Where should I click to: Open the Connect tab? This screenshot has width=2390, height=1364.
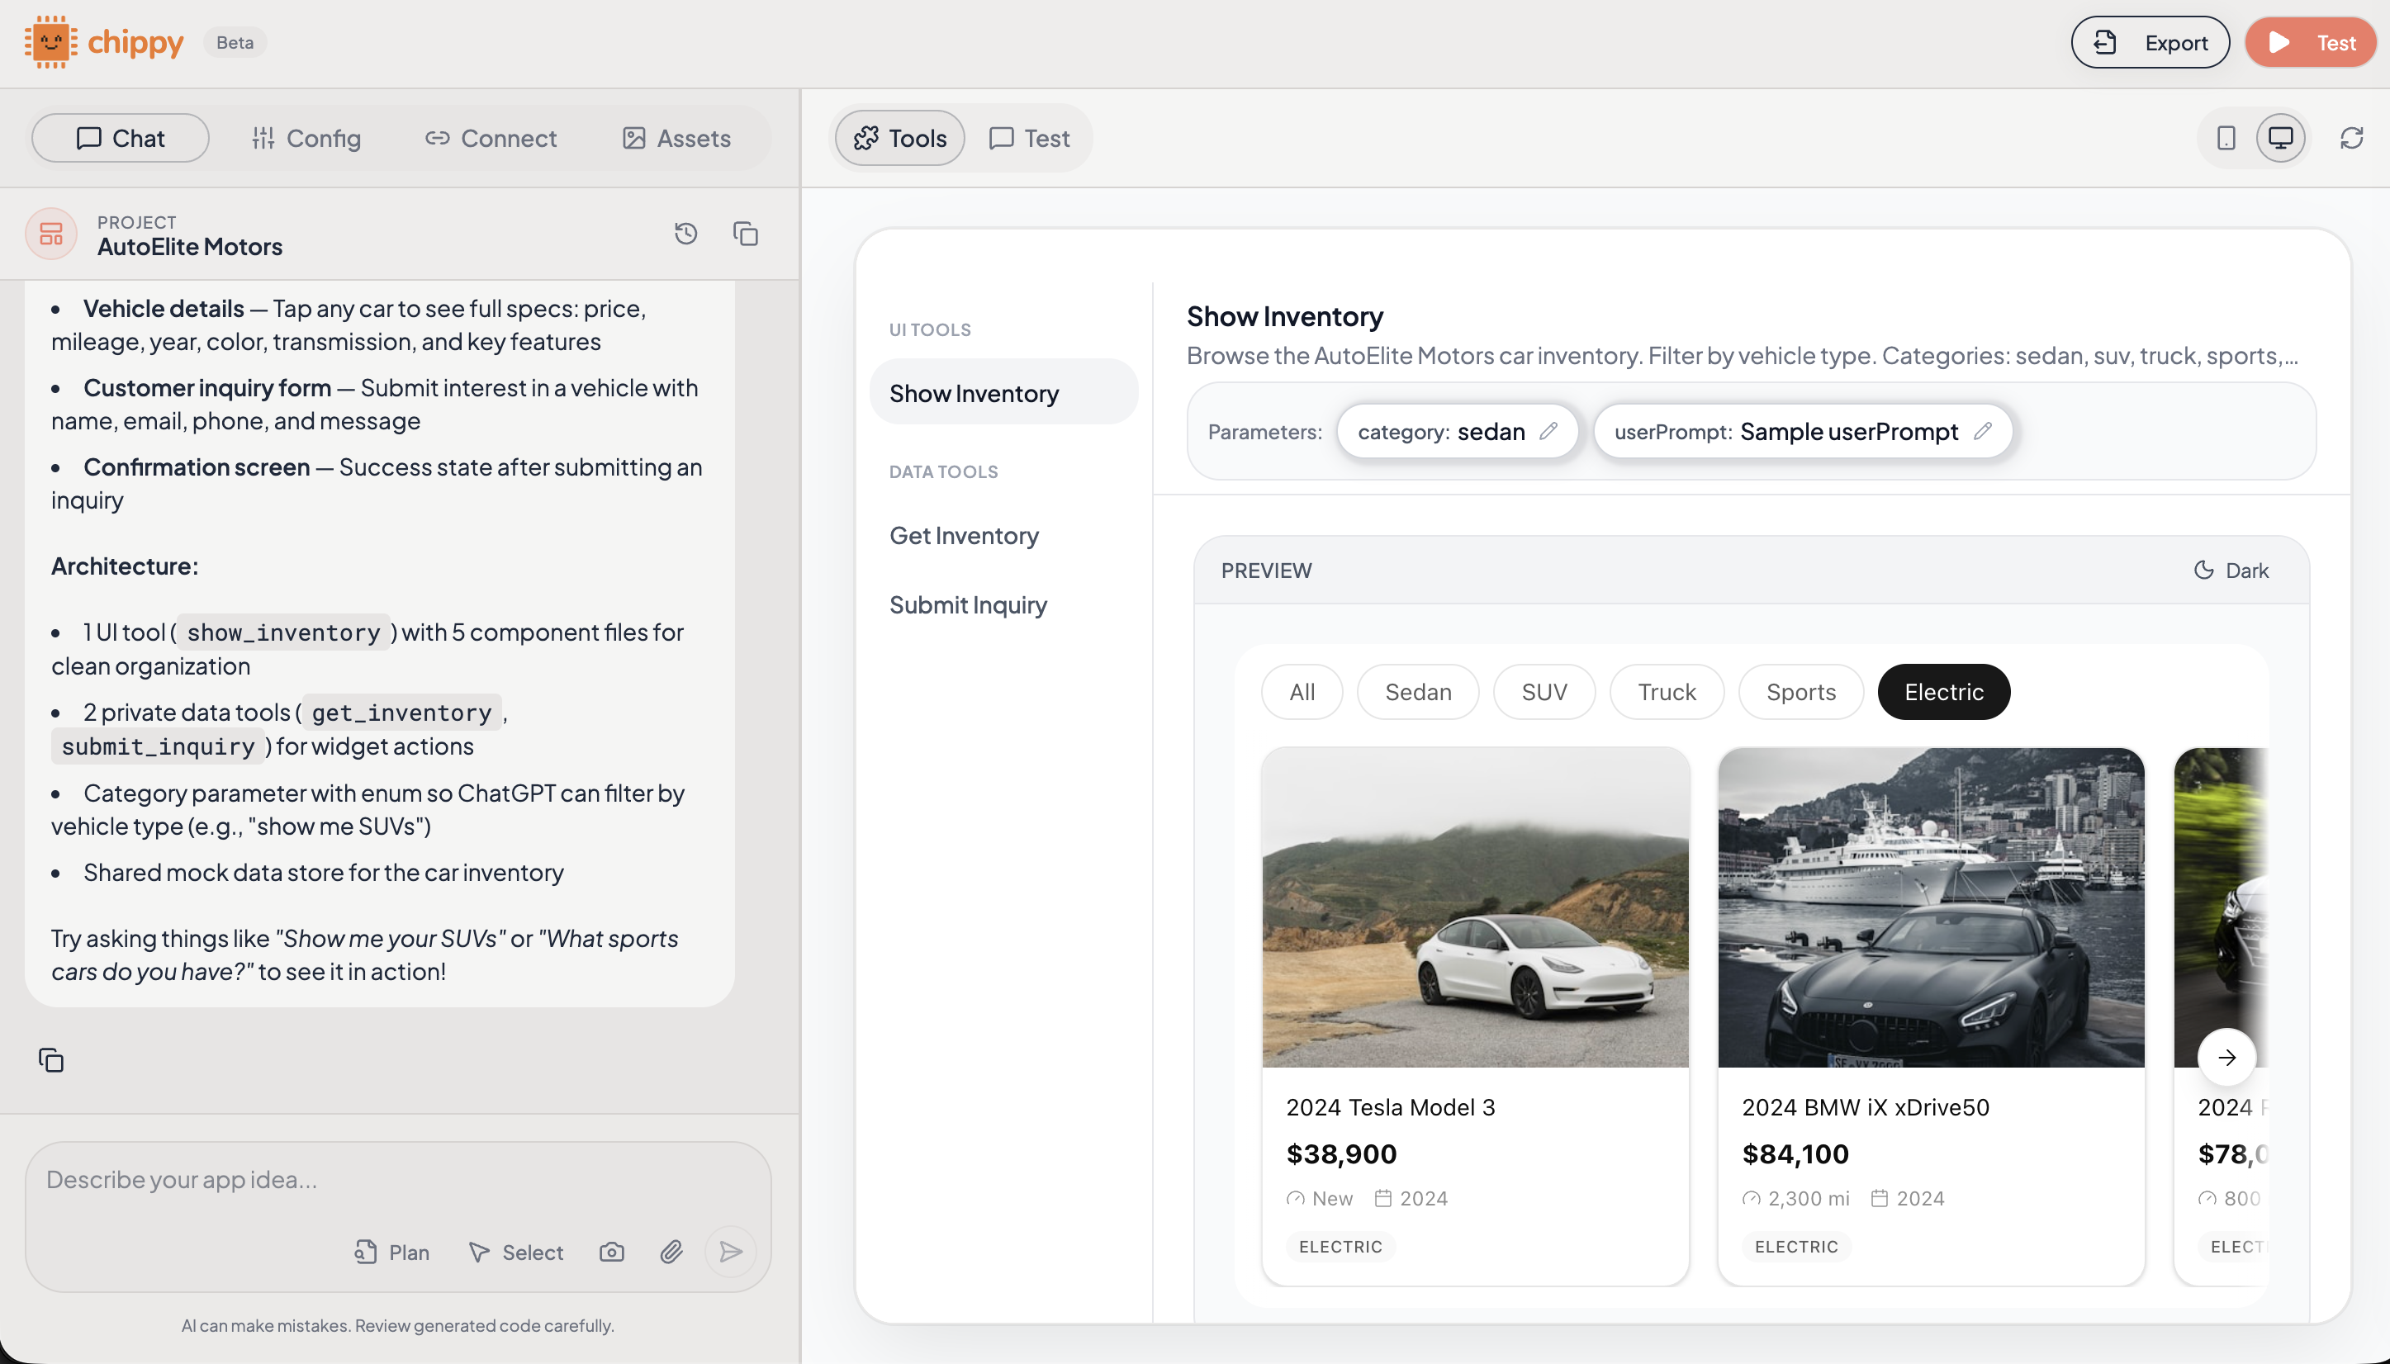click(x=490, y=139)
